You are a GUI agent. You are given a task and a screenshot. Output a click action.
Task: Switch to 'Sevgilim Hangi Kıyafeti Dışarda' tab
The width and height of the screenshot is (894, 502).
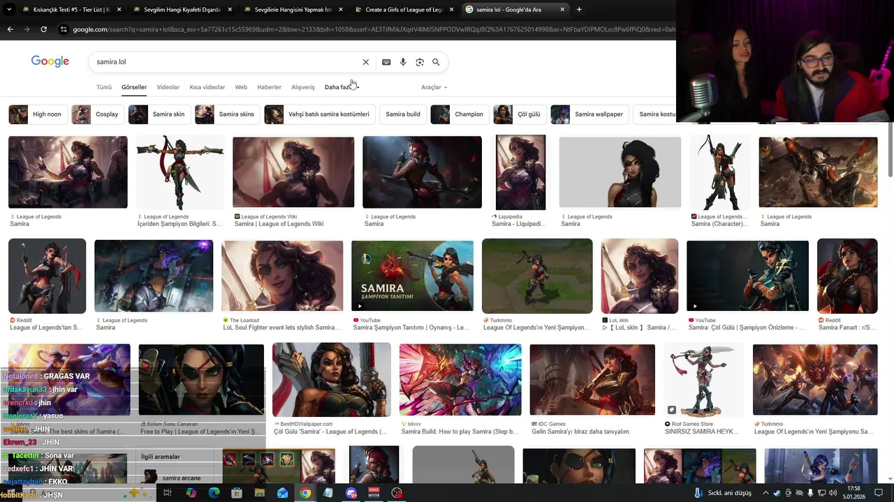[182, 10]
